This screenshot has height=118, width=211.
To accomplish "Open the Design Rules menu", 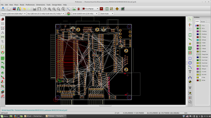I will (57, 5).
